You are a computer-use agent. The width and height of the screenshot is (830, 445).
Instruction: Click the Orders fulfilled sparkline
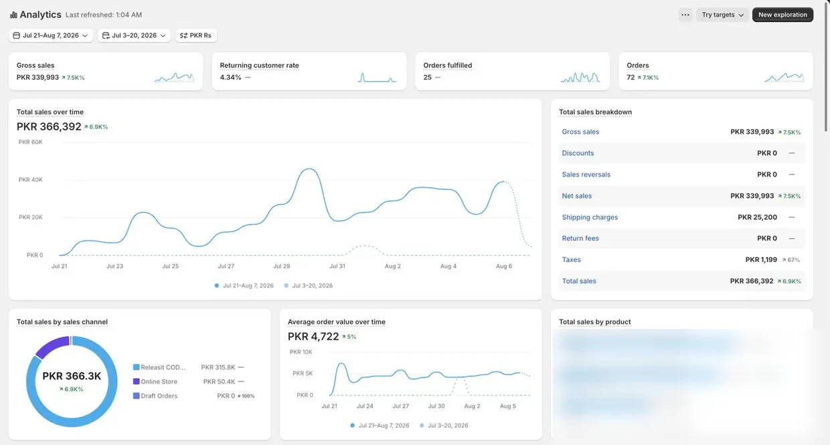point(581,78)
